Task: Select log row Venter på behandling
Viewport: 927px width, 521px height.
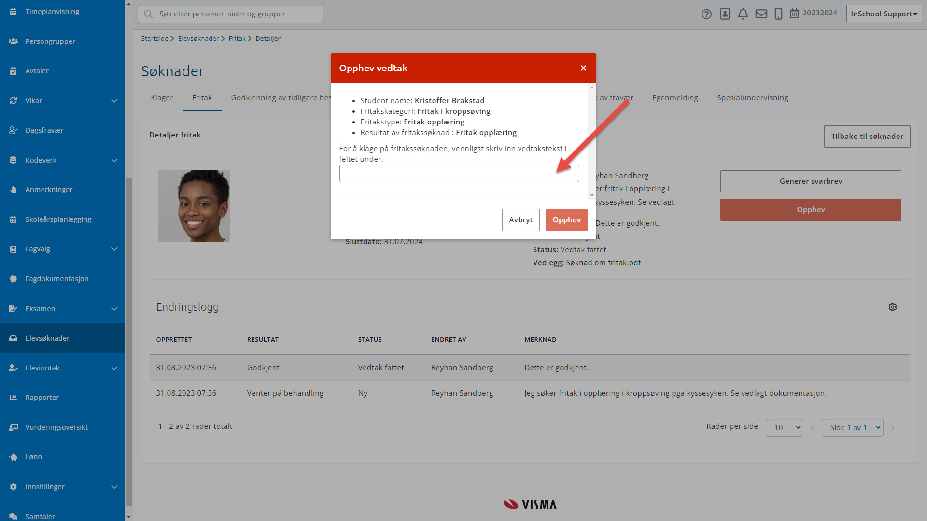Action: pos(530,393)
